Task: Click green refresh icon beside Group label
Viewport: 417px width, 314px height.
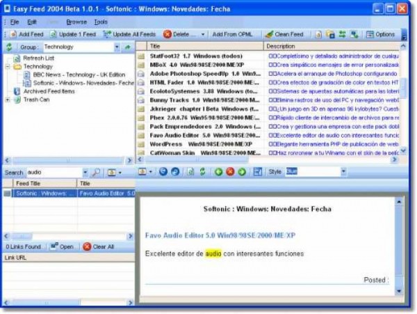Action: click(x=9, y=47)
